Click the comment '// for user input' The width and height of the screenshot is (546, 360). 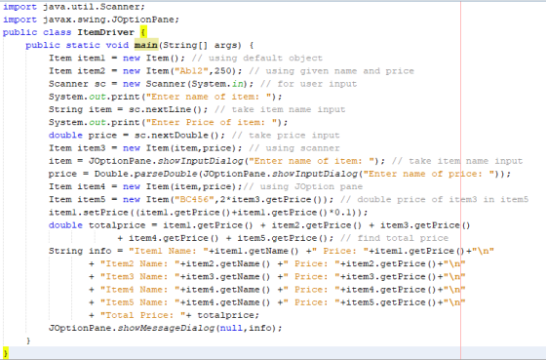point(308,84)
